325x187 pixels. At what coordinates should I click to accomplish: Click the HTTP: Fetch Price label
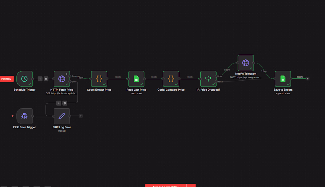coord(62,90)
